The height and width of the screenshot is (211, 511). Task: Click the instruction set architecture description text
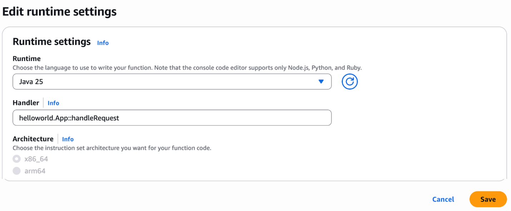pyautogui.click(x=112, y=148)
